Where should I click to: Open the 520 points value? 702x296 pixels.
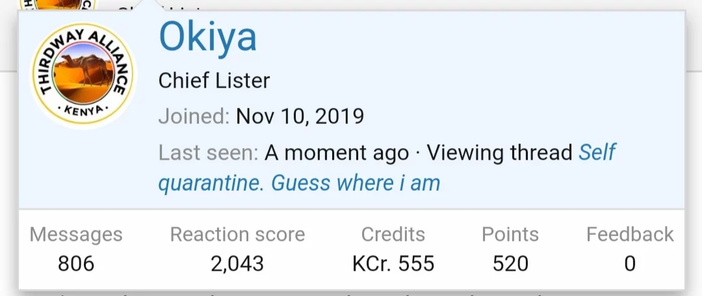[x=510, y=264]
